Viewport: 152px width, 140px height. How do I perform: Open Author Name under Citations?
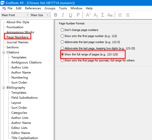[21, 73]
